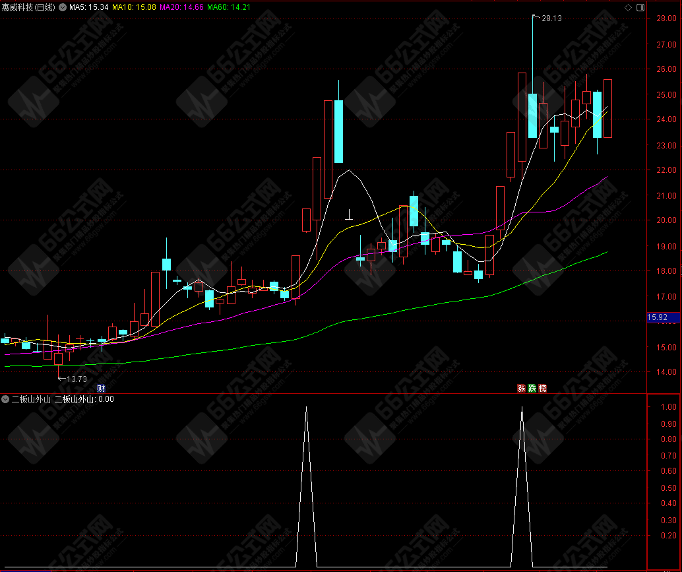Click the 0.20 indicator axis label
The image size is (682, 572).
click(669, 535)
